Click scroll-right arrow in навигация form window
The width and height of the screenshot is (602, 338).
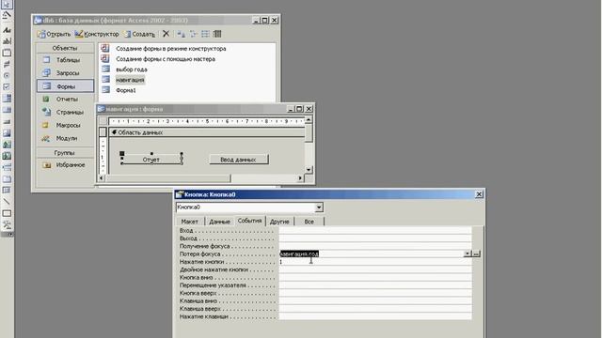[x=300, y=178]
